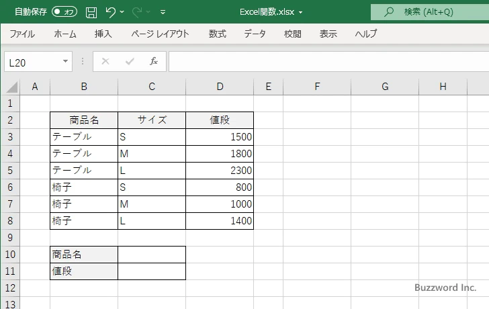The width and height of the screenshot is (489, 309).
Task: Click the Save disk icon
Action: coord(91,12)
